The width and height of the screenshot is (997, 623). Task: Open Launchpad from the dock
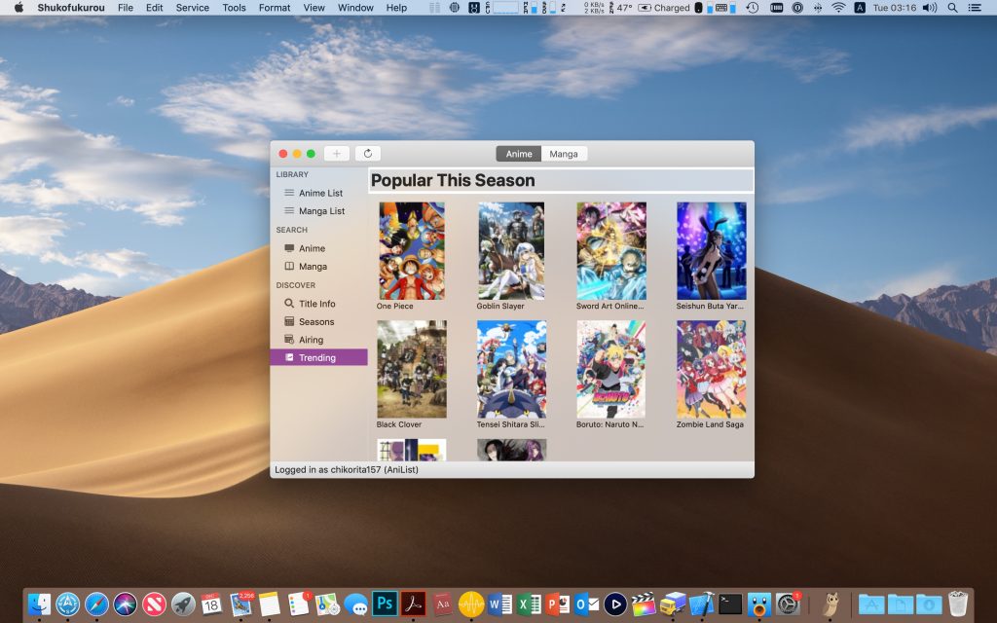pos(183,604)
